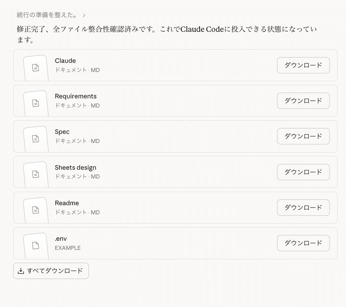This screenshot has width=346, height=307.
Task: Download the Claude MD file
Action: click(x=303, y=65)
